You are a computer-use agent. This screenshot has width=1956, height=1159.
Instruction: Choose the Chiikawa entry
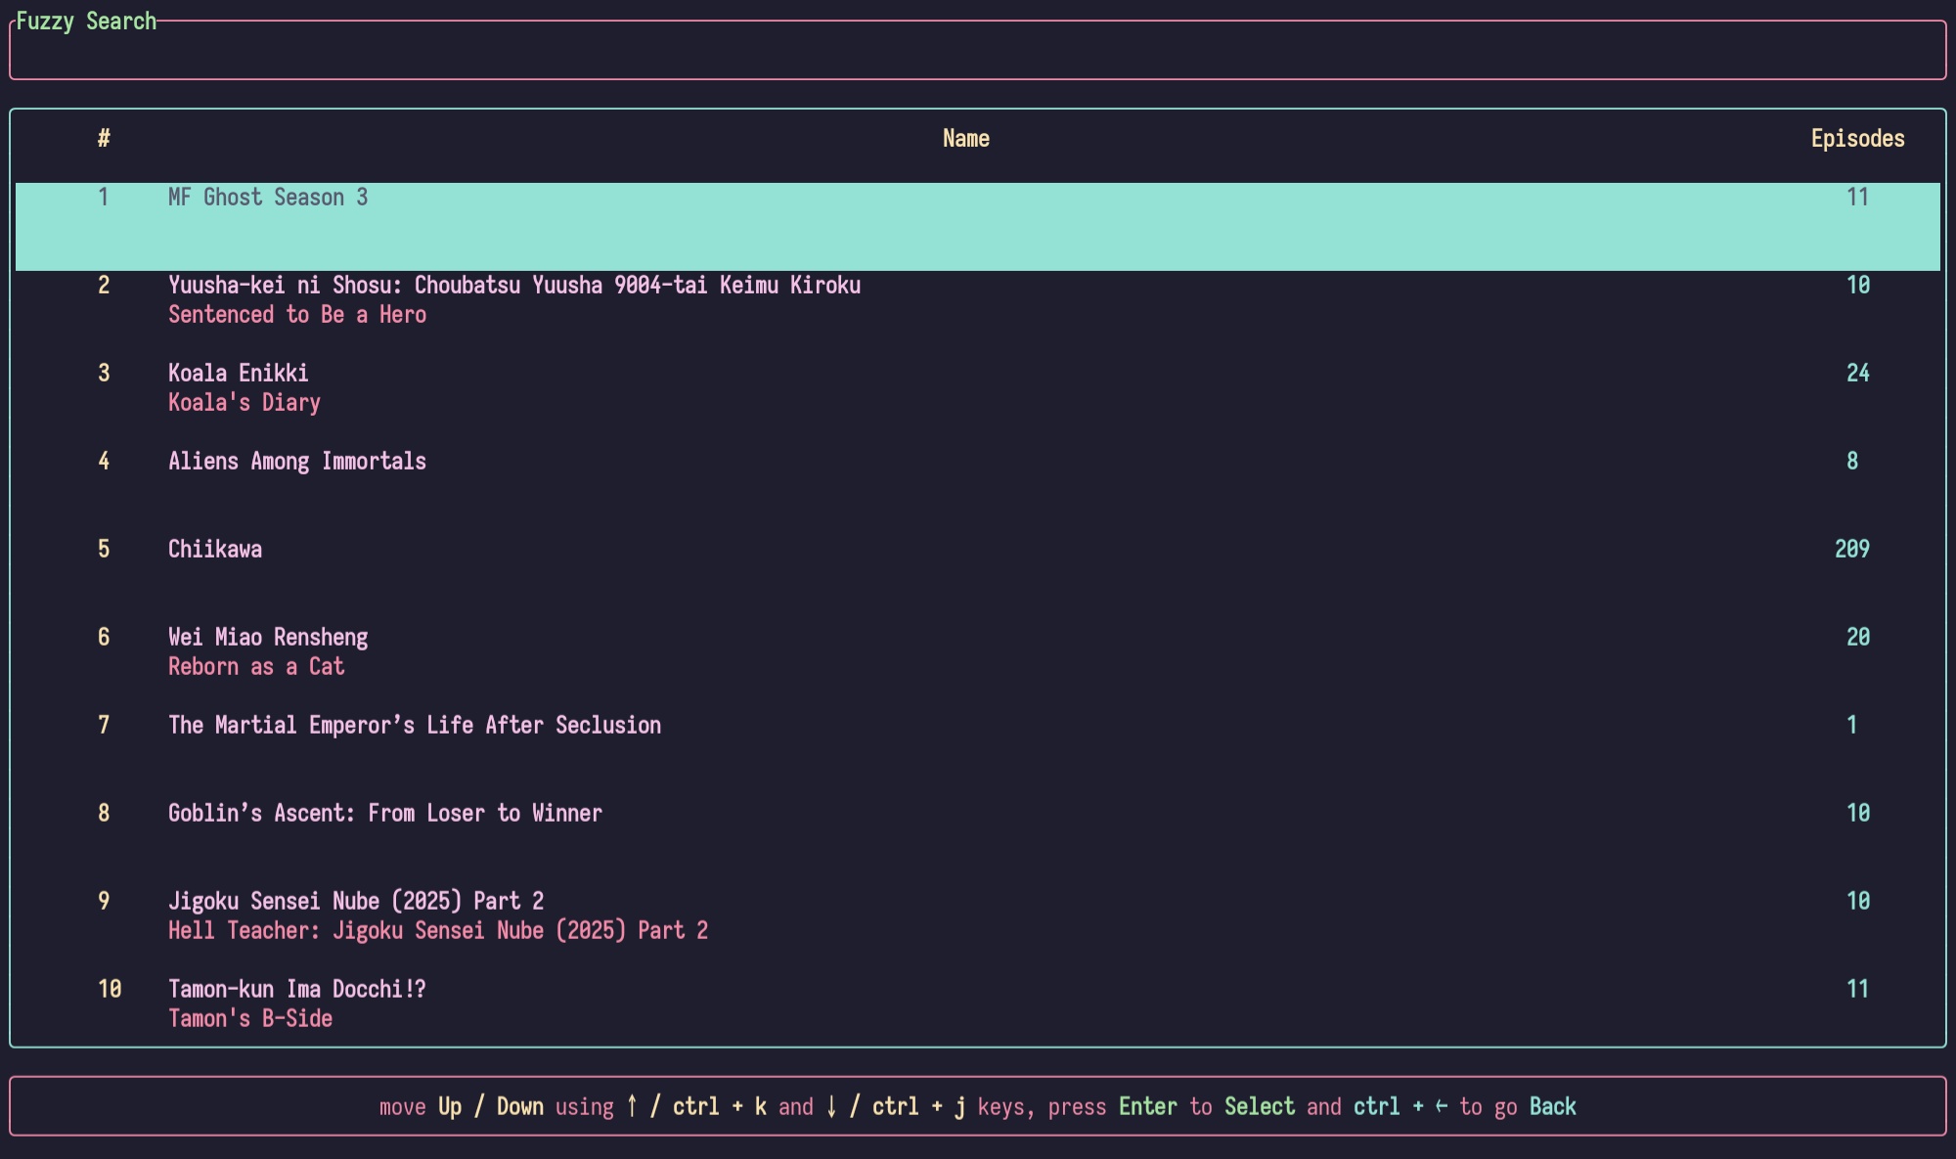pyautogui.click(x=215, y=550)
